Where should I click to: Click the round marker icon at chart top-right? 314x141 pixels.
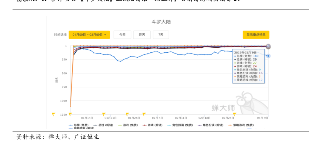click(268, 47)
